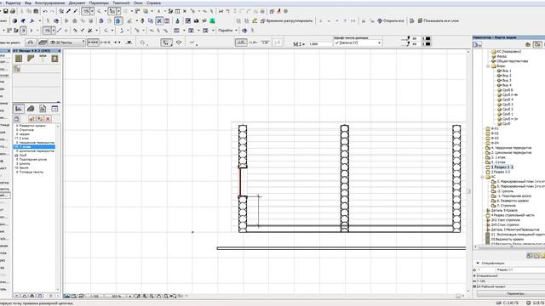Select -1. Подкладная доска in Navigator
The image size is (545, 306).
pos(511,196)
